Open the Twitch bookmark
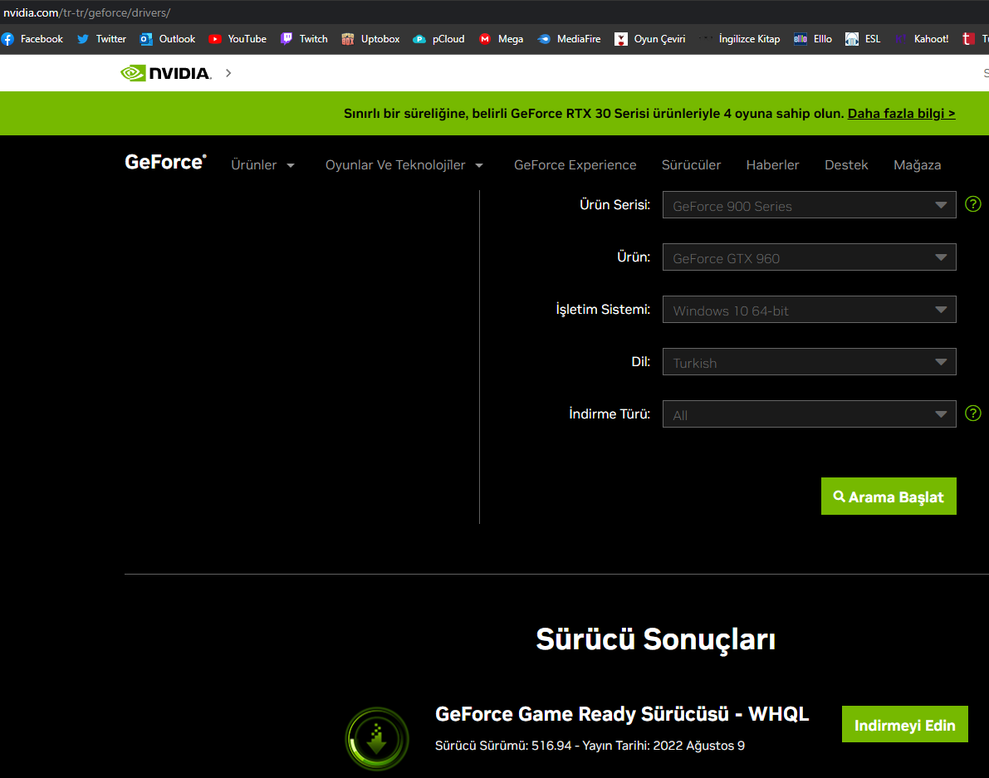989x778 pixels. (x=304, y=39)
